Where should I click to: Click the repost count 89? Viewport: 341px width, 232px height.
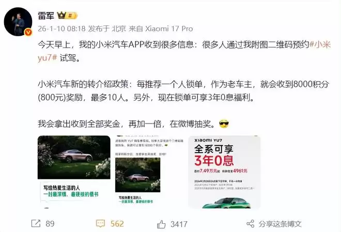coord(50,224)
